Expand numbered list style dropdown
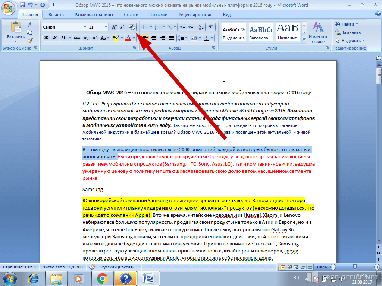Image resolution: width=382 pixels, height=286 pixels. 164,27
